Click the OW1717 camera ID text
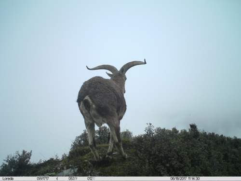This screenshot has height=181, width=241. [x=42, y=179]
